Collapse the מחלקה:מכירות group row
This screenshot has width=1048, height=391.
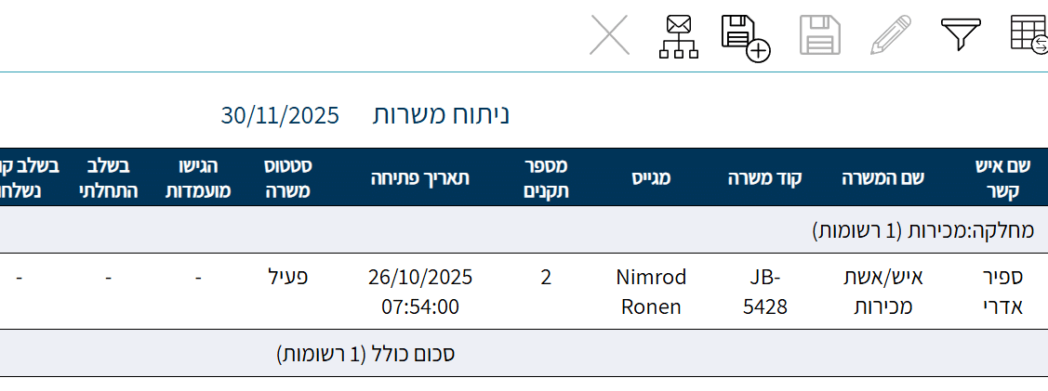coord(922,229)
